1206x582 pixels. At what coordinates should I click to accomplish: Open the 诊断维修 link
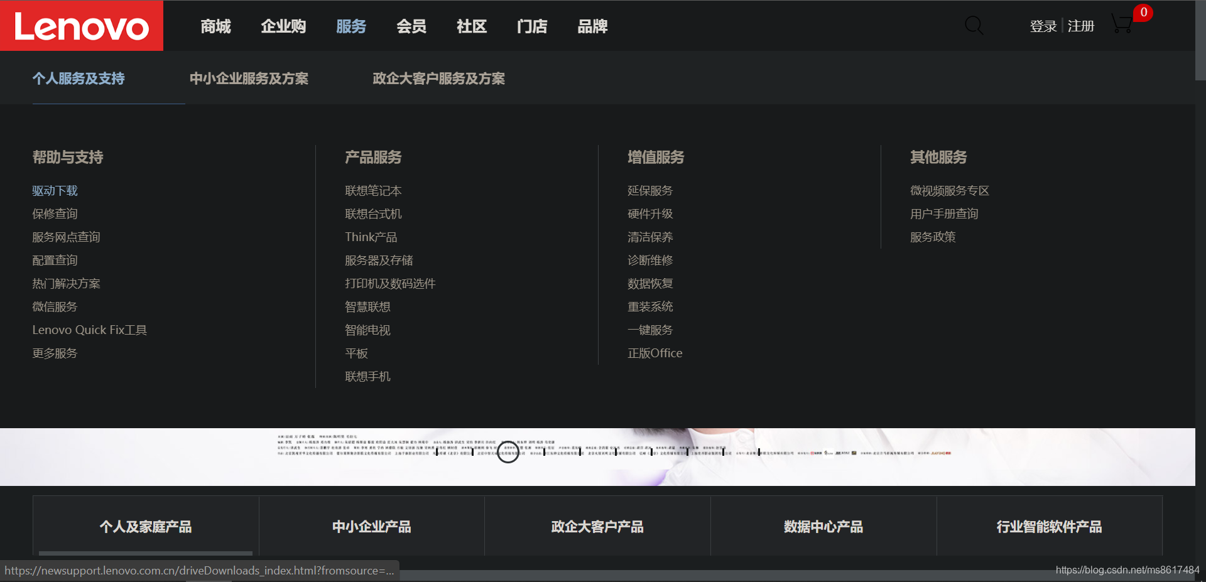pos(650,261)
